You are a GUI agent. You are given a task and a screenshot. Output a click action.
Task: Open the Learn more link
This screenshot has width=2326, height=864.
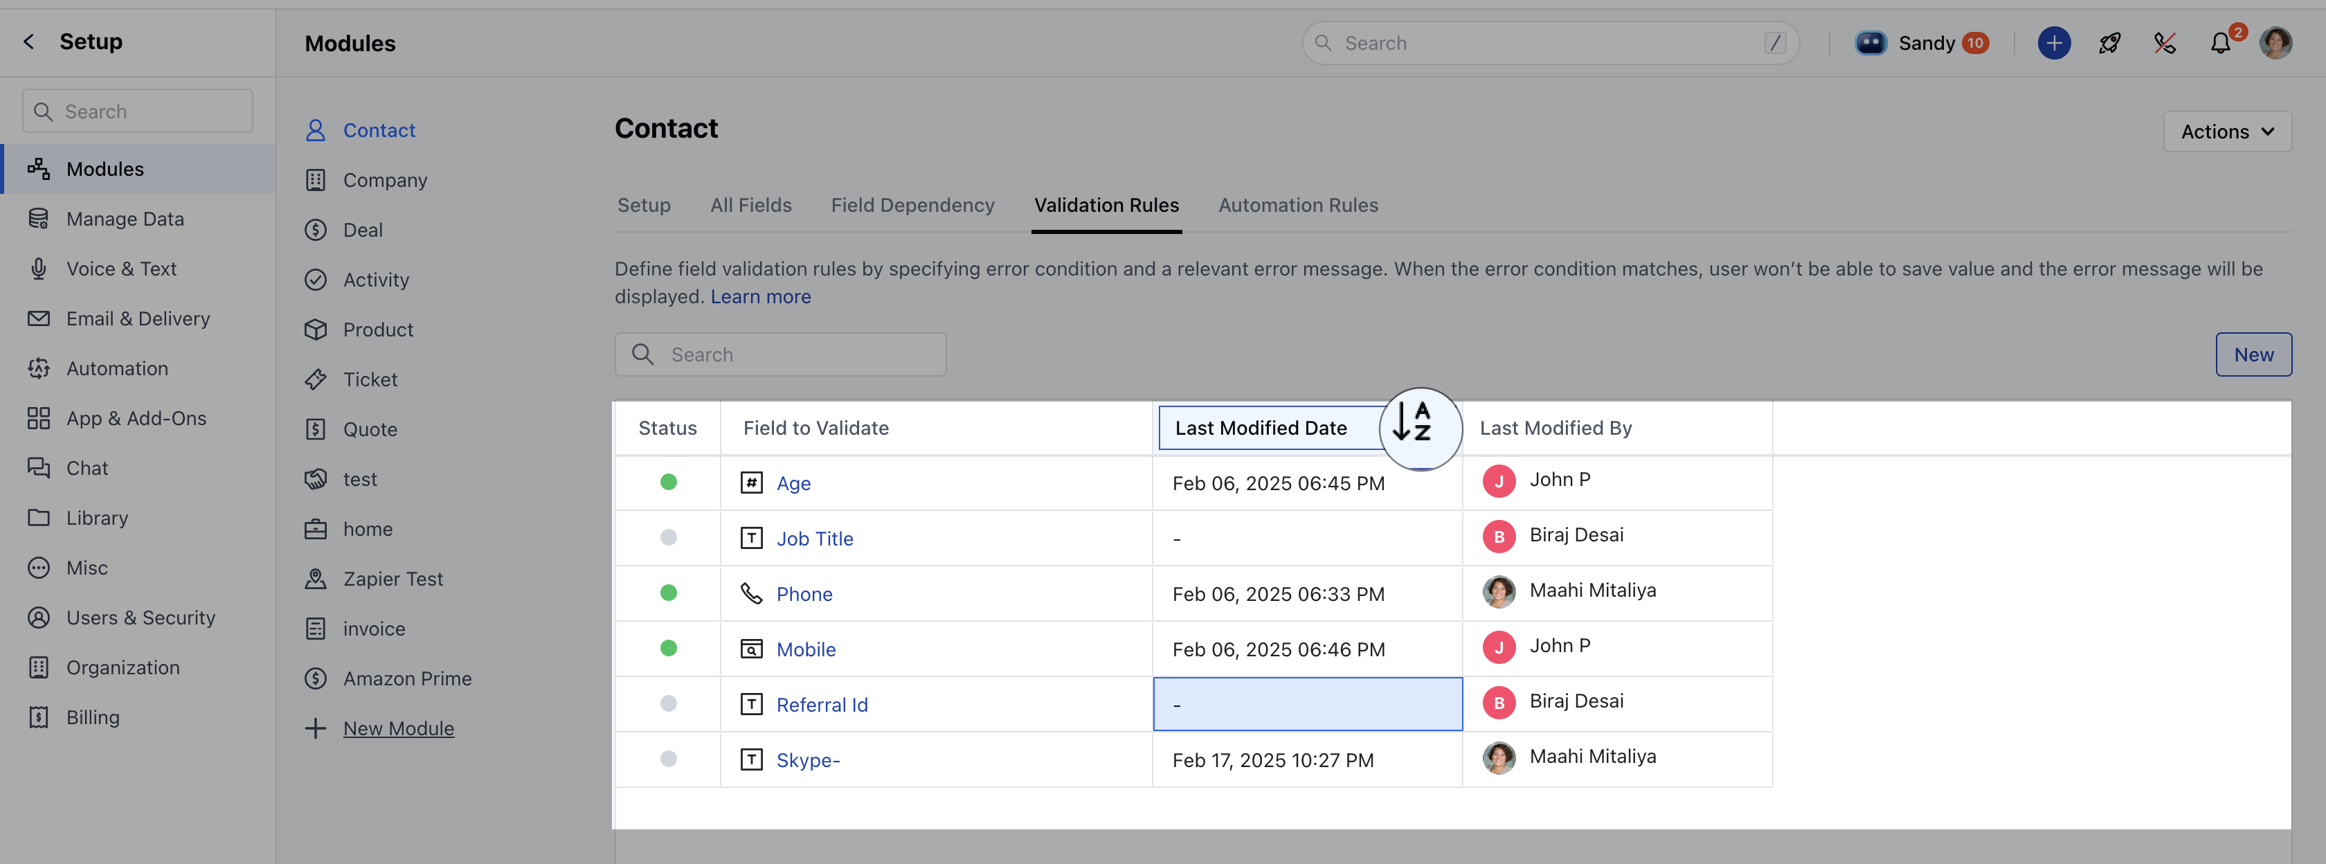[760, 297]
